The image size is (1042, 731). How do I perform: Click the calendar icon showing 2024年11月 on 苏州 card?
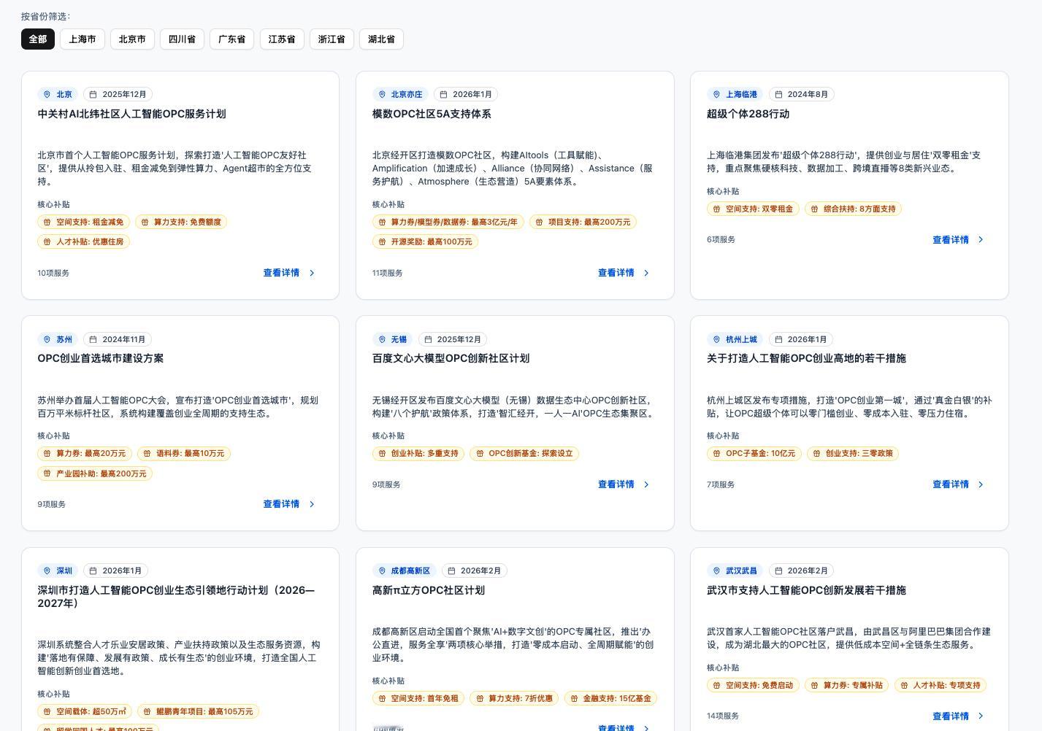pyautogui.click(x=93, y=339)
